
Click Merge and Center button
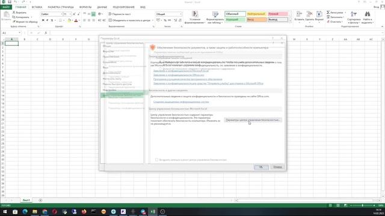[129, 20]
